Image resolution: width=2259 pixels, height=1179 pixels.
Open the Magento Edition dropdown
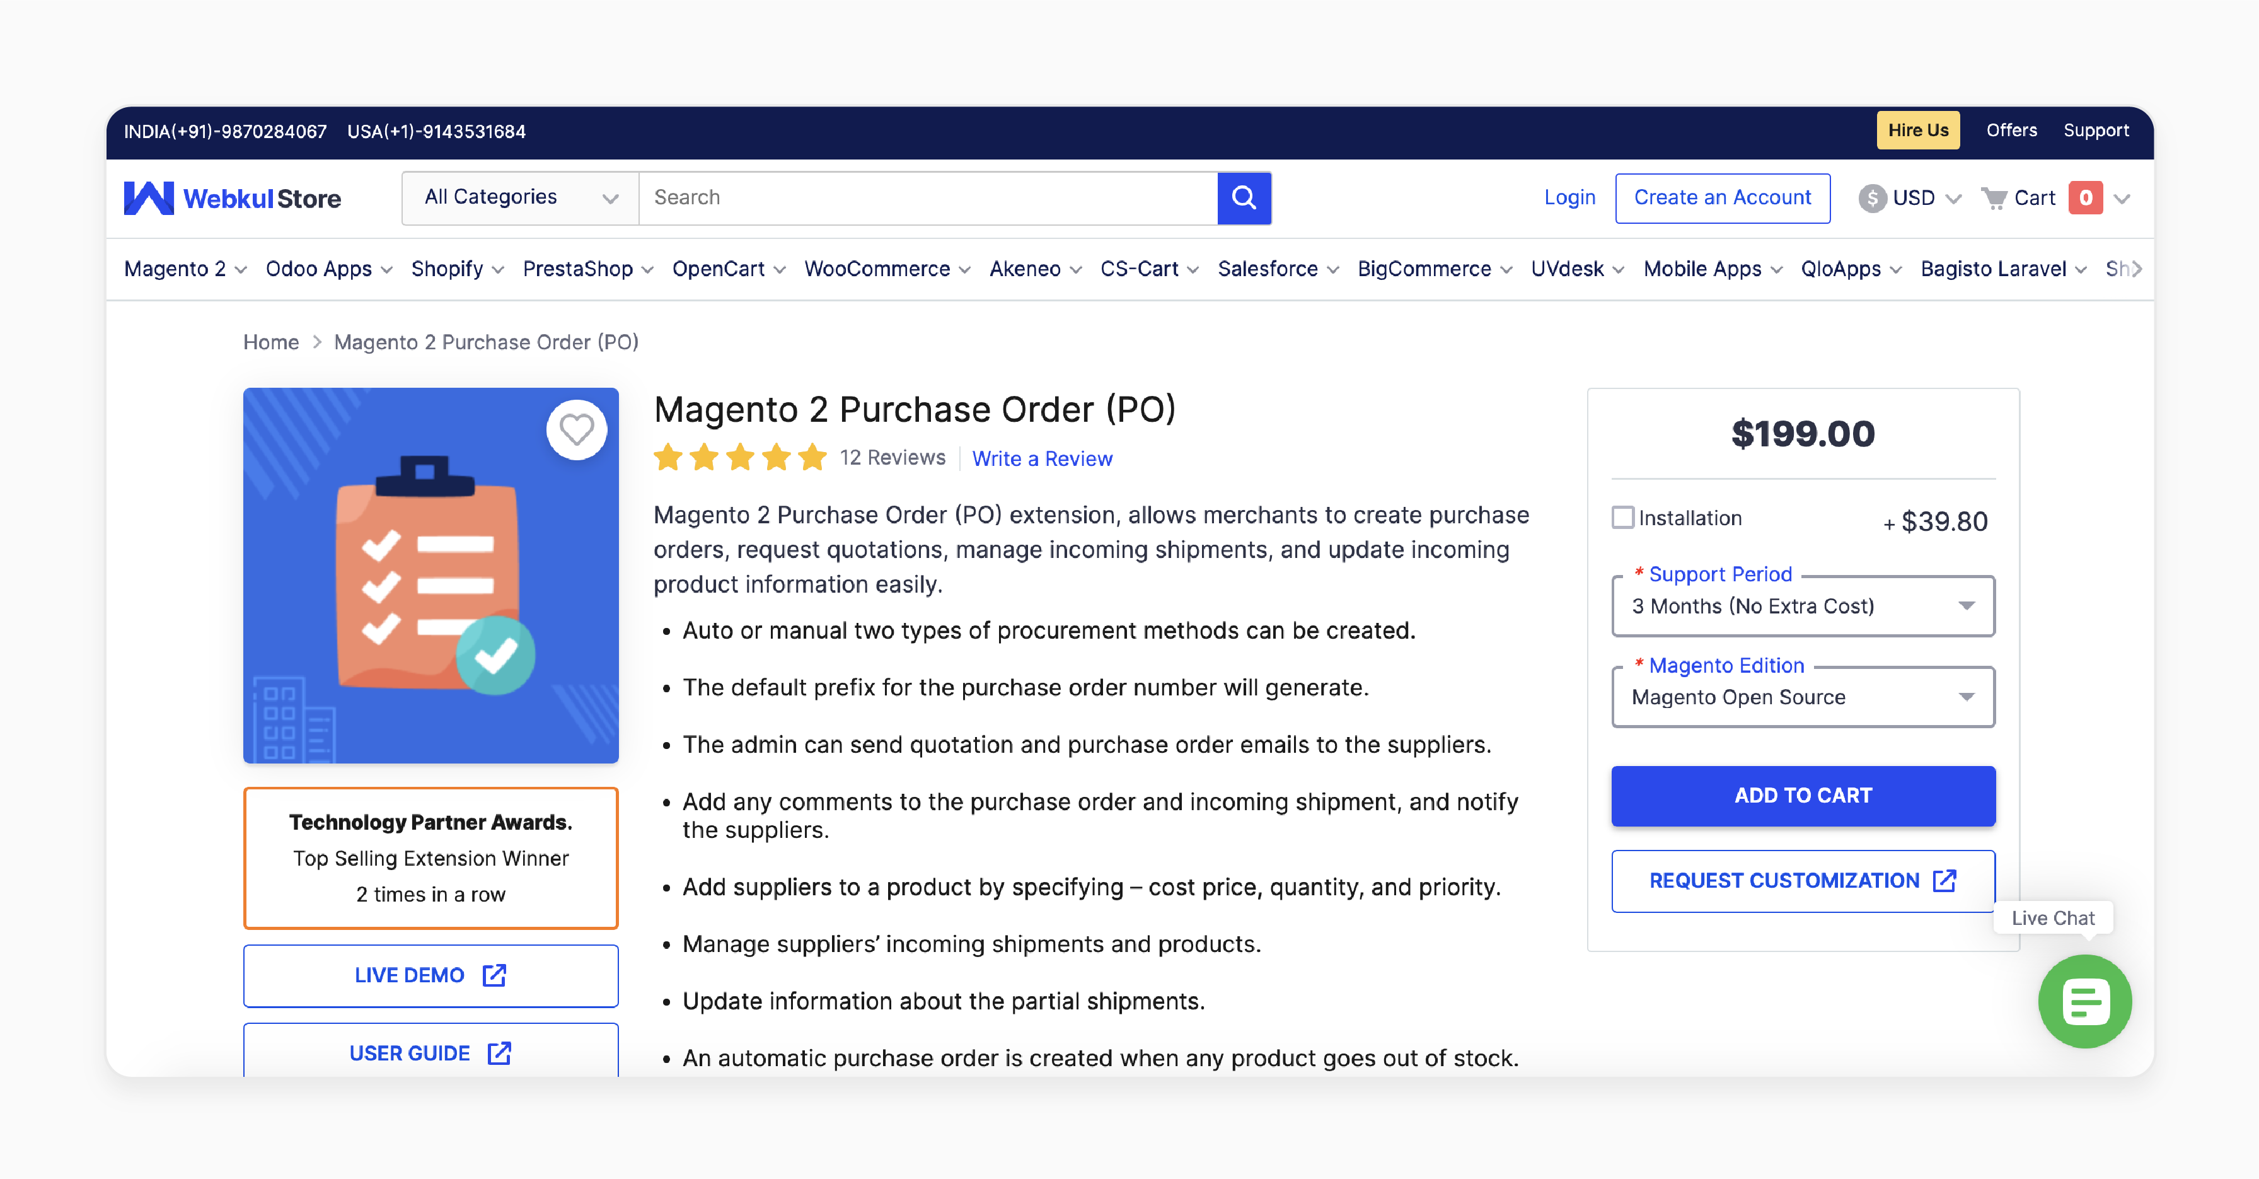(x=1803, y=696)
